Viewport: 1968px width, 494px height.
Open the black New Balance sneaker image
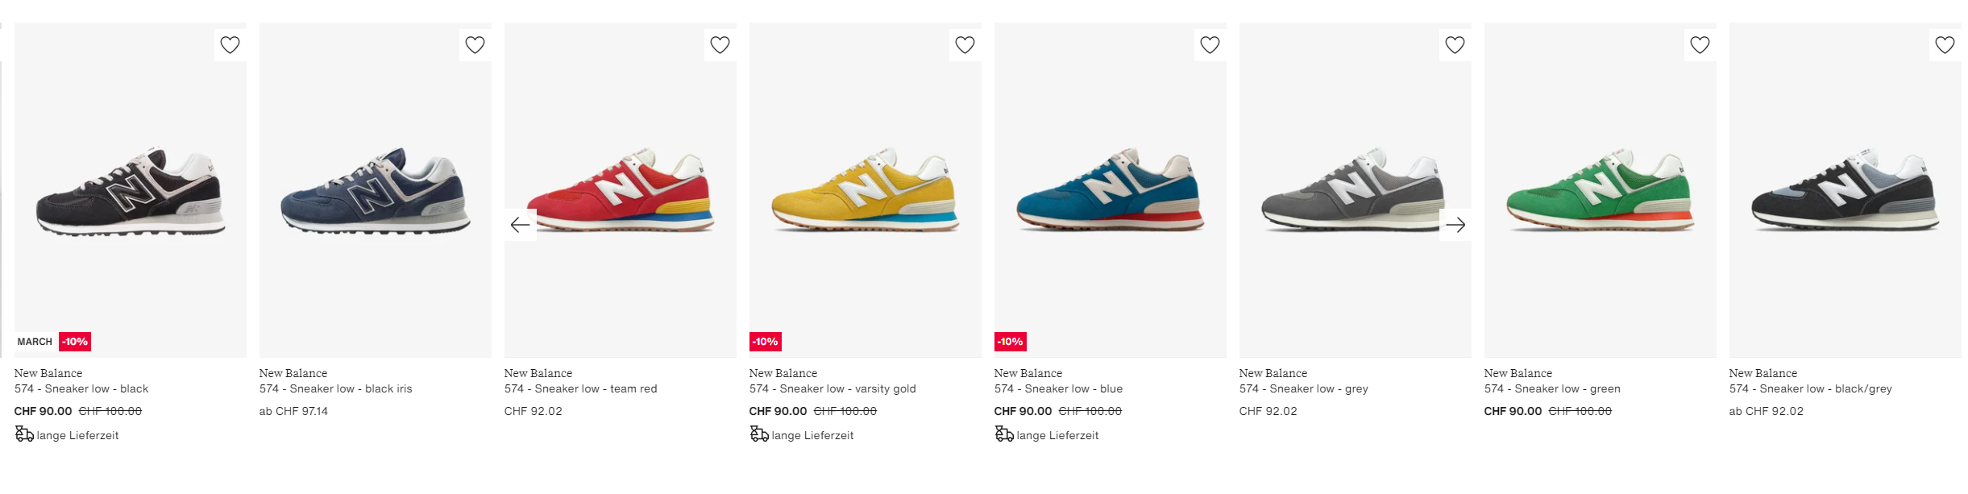pos(131,191)
